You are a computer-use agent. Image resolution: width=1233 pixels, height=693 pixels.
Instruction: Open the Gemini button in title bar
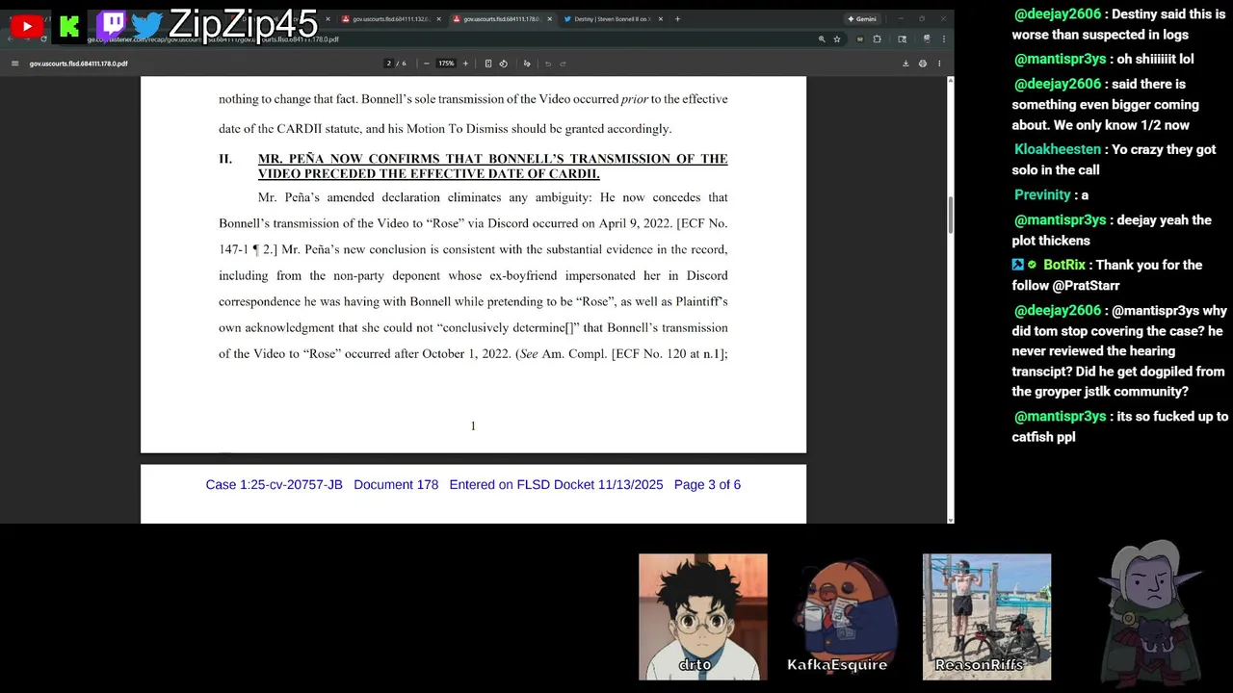pyautogui.click(x=862, y=19)
